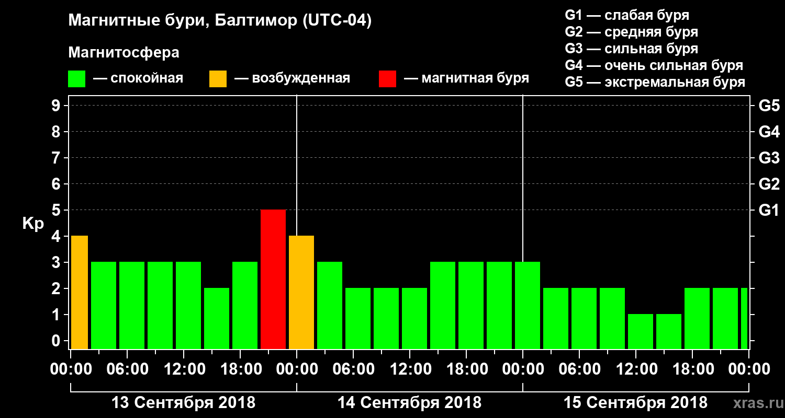Click the '18:00' tick of 14 September

pyautogui.click(x=466, y=369)
